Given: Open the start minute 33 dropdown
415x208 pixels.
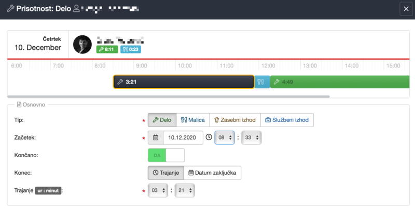Looking at the screenshot, I should click(251, 137).
